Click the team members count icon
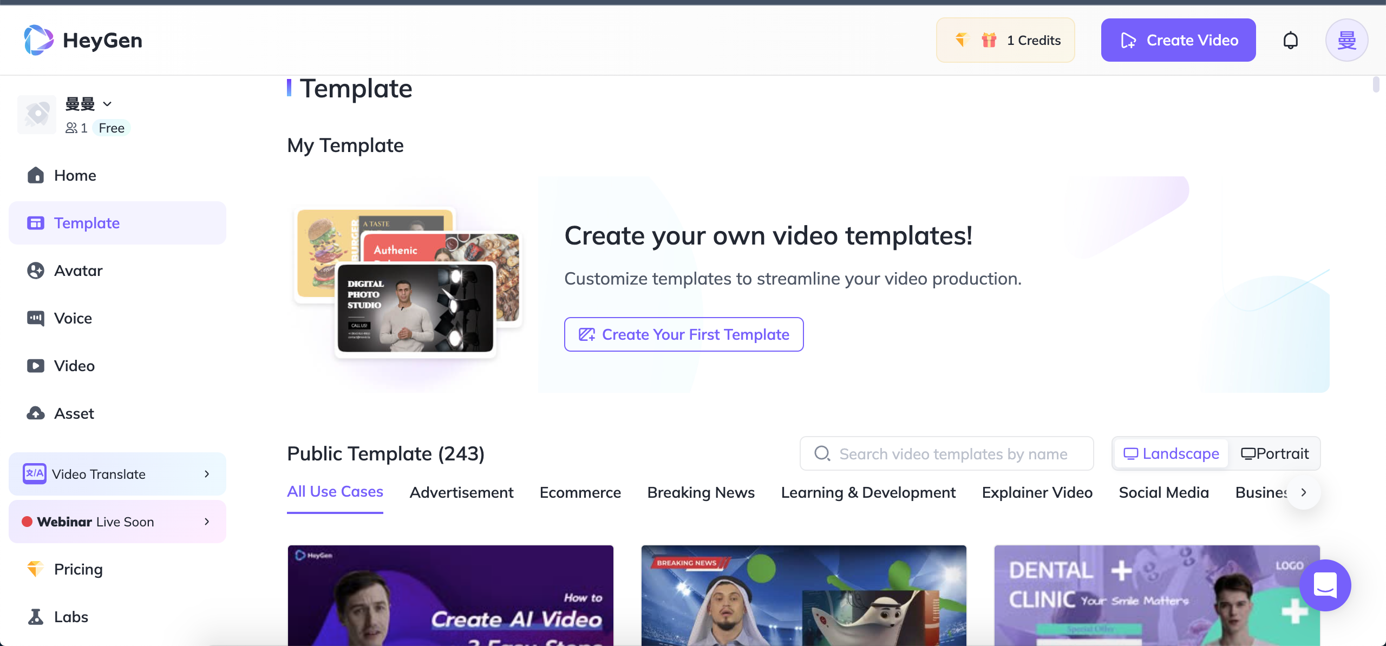 [71, 128]
